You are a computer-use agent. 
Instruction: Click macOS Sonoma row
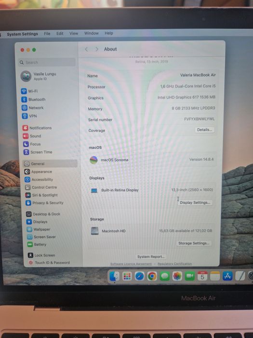(151, 160)
